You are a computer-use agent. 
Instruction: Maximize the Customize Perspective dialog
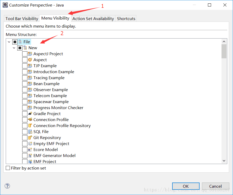point(209,5)
